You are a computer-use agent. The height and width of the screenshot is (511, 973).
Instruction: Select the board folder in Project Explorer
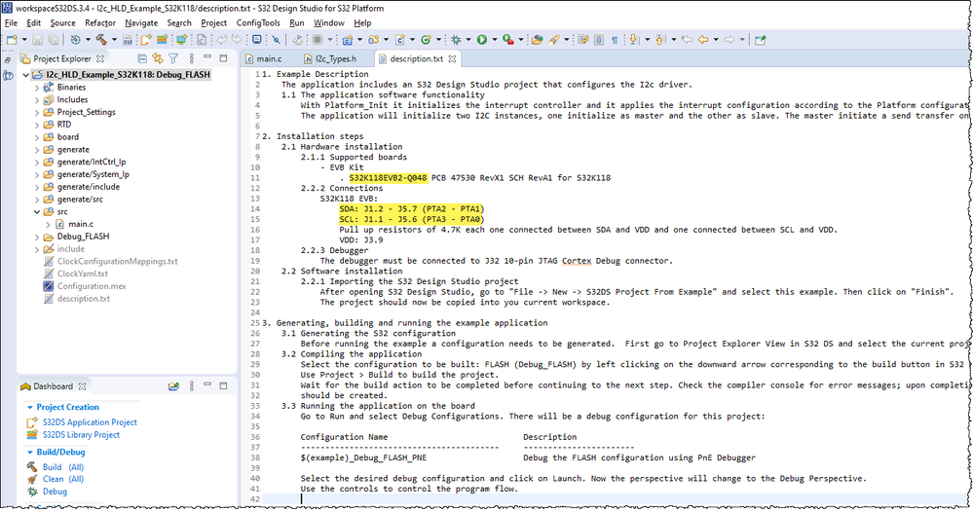coord(68,137)
